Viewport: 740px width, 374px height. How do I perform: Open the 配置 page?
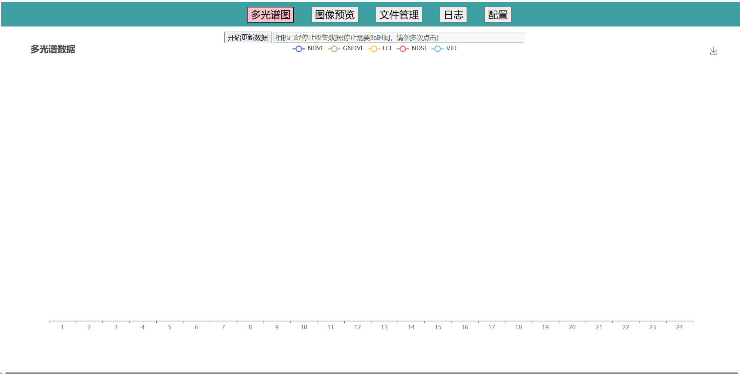coord(498,14)
